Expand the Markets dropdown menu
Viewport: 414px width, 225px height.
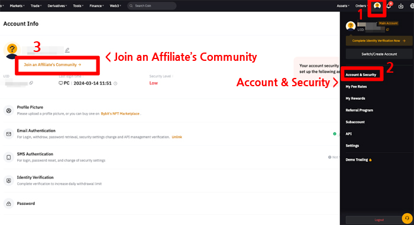17,6
